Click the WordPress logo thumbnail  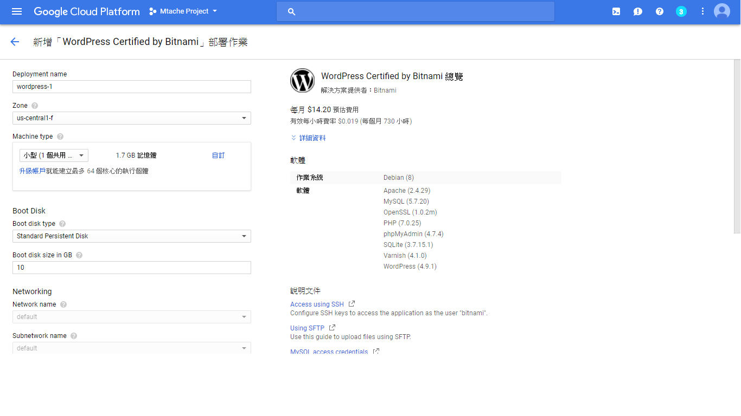point(303,81)
